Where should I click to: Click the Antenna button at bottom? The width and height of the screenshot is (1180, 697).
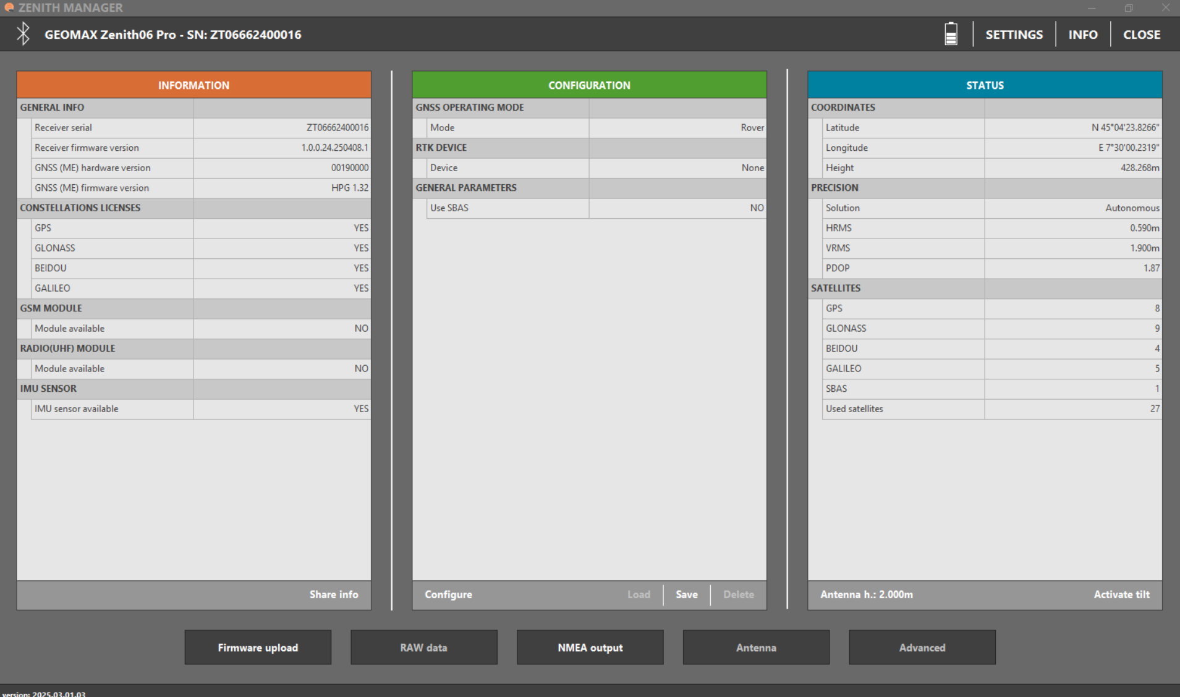coord(756,648)
